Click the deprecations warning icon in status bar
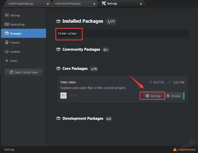Image resolution: width=198 pixels, height=153 pixels. coord(175,149)
